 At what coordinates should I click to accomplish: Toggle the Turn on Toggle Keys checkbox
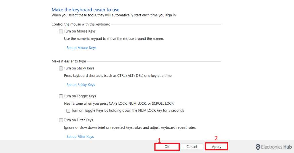(61, 96)
